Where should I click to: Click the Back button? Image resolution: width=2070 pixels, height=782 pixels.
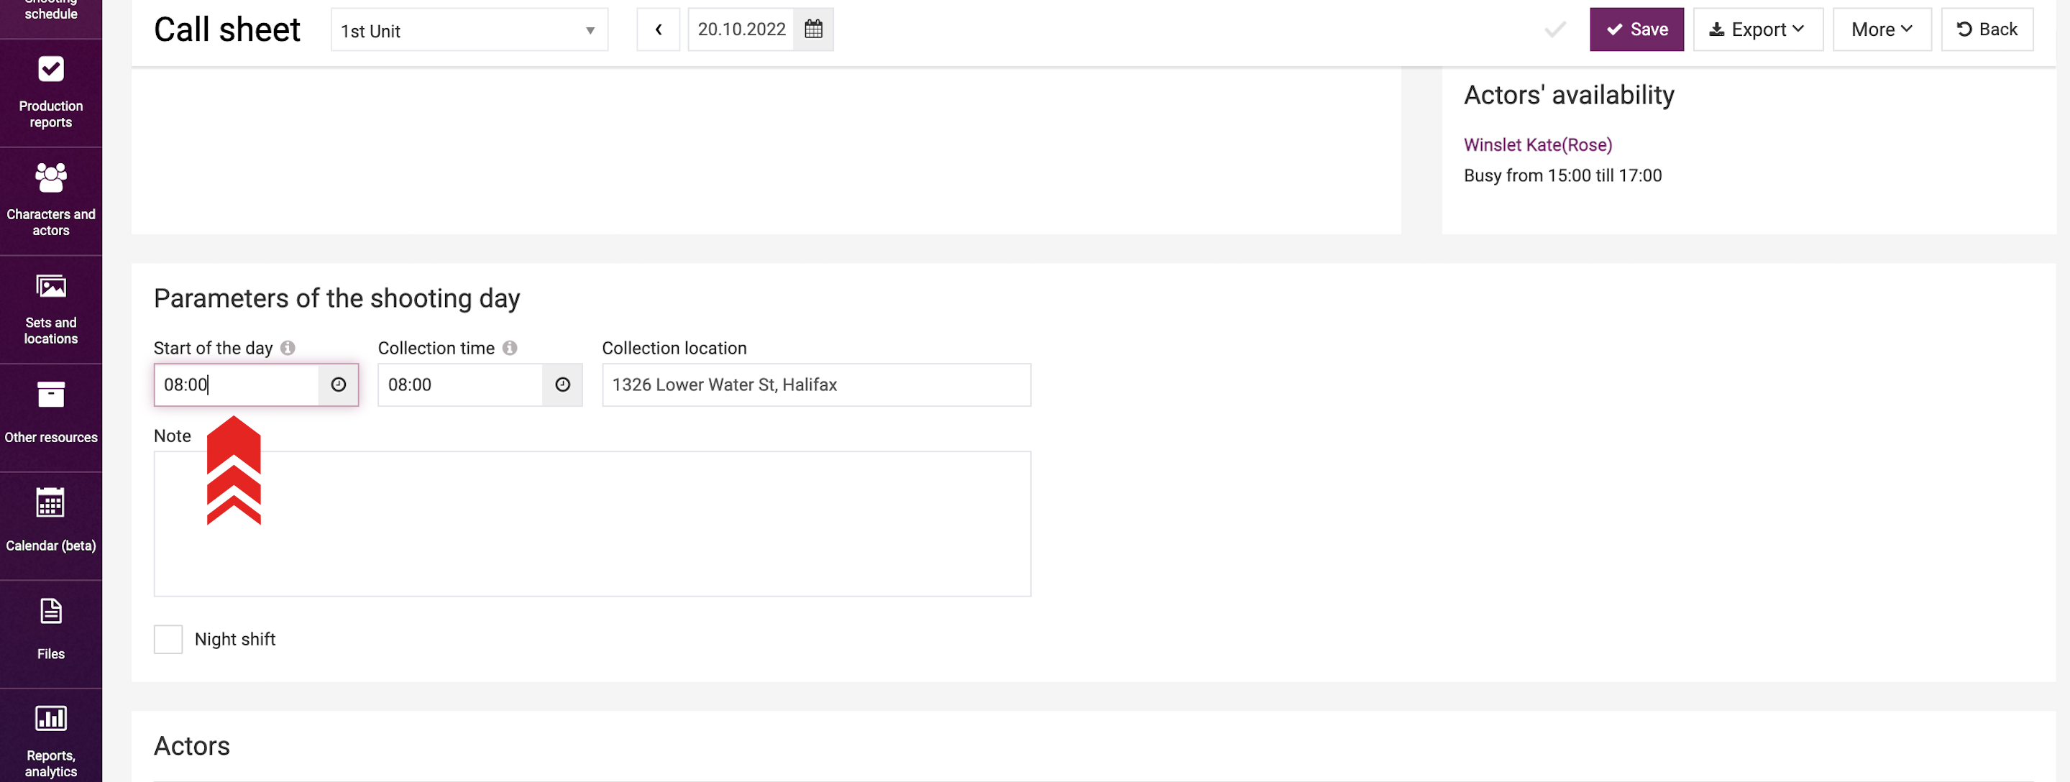pos(1987,29)
